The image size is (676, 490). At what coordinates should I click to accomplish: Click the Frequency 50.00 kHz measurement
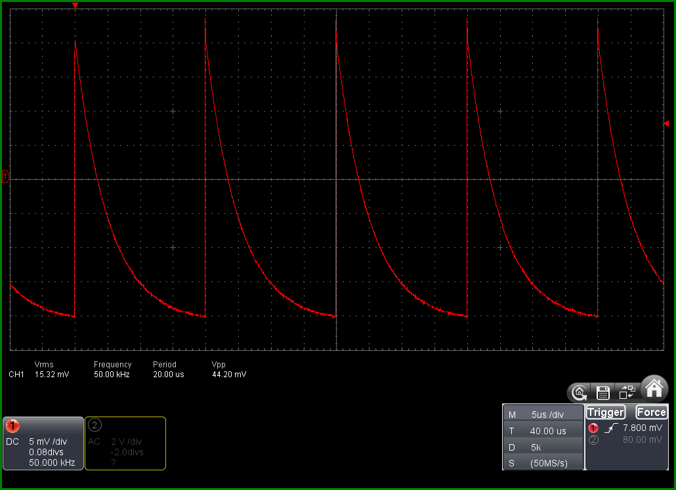112,369
